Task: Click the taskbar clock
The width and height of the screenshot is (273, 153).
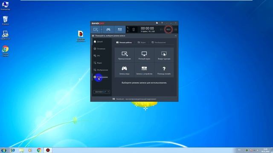Action: (265, 150)
